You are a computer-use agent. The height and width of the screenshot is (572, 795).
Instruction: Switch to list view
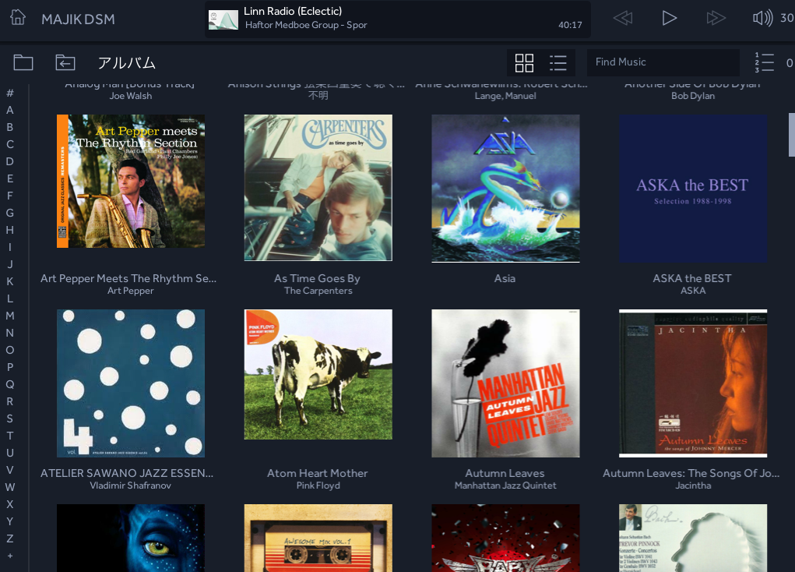[x=558, y=63]
